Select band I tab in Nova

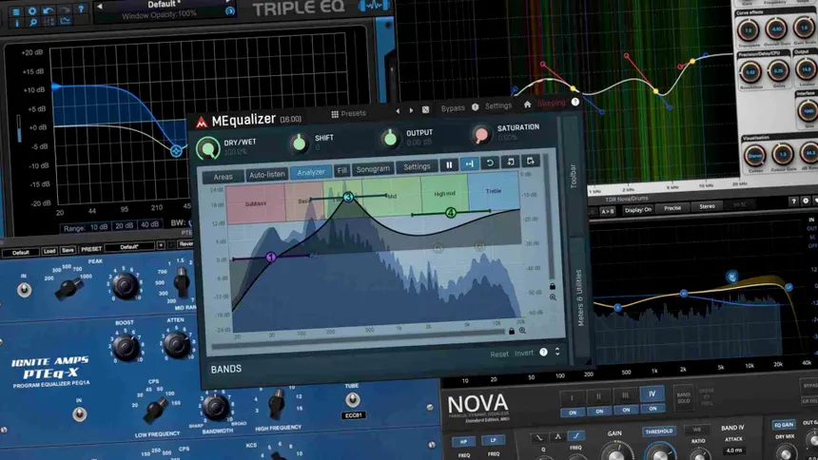572,397
